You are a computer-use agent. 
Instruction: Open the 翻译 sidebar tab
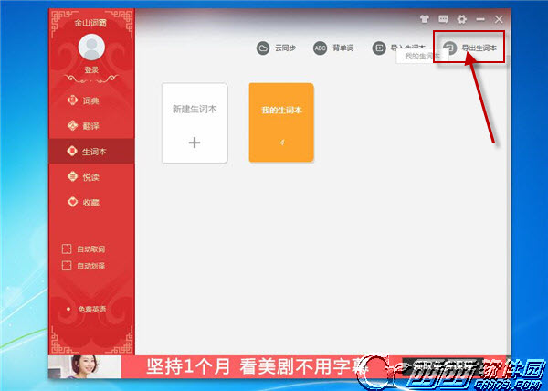pos(91,126)
